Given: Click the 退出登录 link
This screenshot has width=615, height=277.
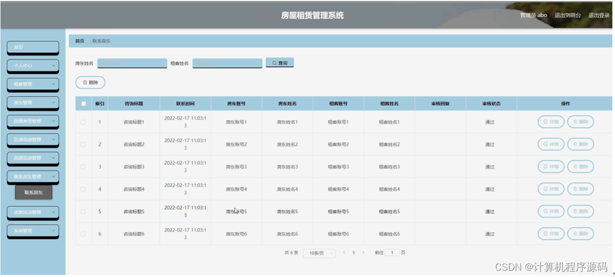Looking at the screenshot, I should 599,15.
